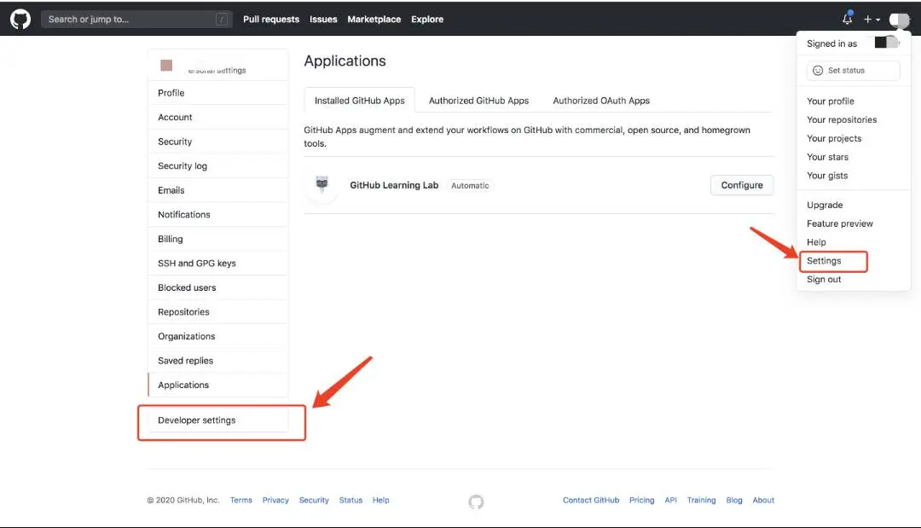The width and height of the screenshot is (921, 528).
Task: Open Developer settings in sidebar
Action: [x=197, y=421]
